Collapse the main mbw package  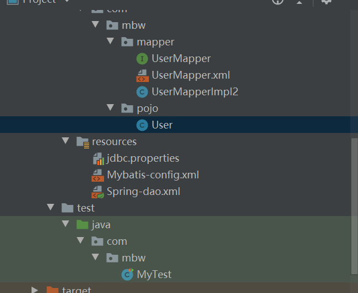coord(95,24)
